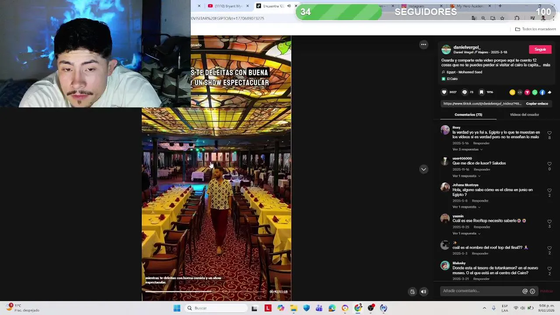The image size is (560, 315).
Task: Open the taskbar clock showing 9:06 p. m.
Action: (547, 308)
